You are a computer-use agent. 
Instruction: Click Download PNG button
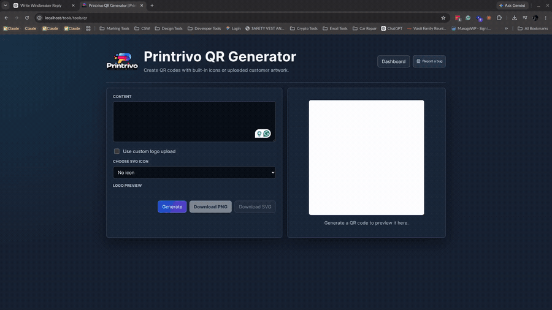(x=210, y=206)
